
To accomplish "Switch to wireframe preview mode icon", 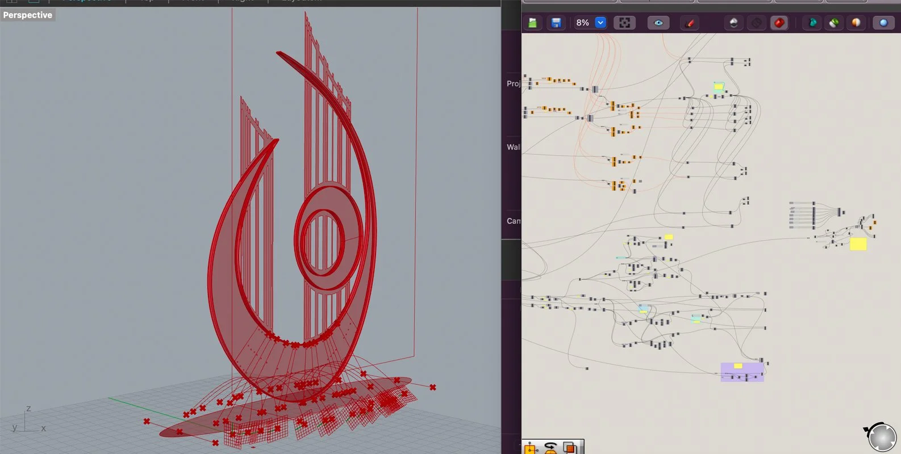I will [756, 23].
